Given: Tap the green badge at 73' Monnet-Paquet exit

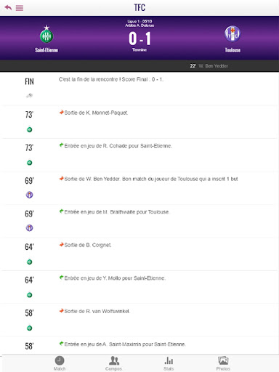Looking at the screenshot, I should point(29,129).
